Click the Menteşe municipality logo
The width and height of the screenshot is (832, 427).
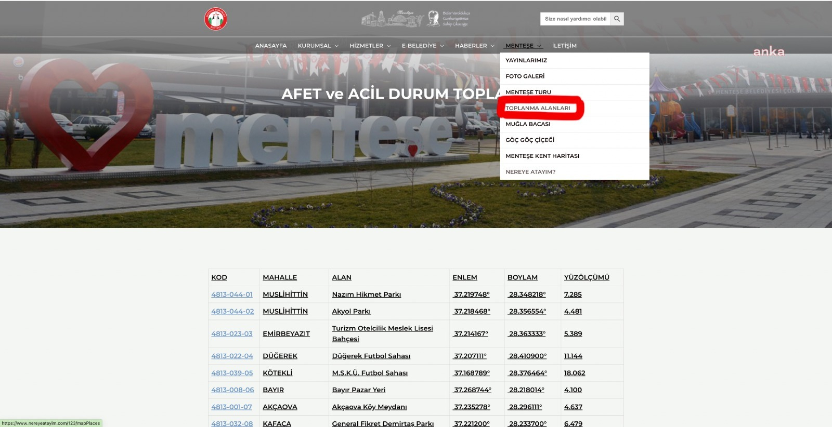tap(216, 19)
